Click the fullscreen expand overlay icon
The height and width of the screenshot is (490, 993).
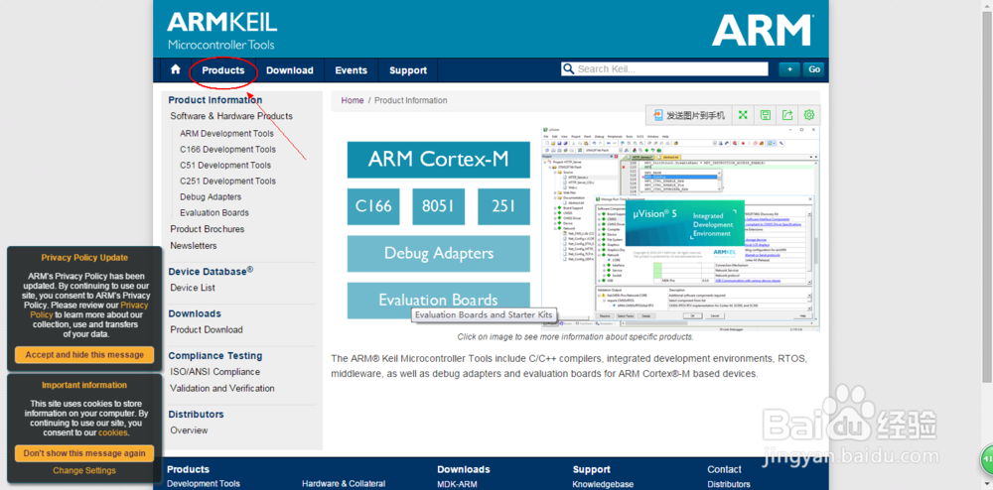(x=744, y=115)
